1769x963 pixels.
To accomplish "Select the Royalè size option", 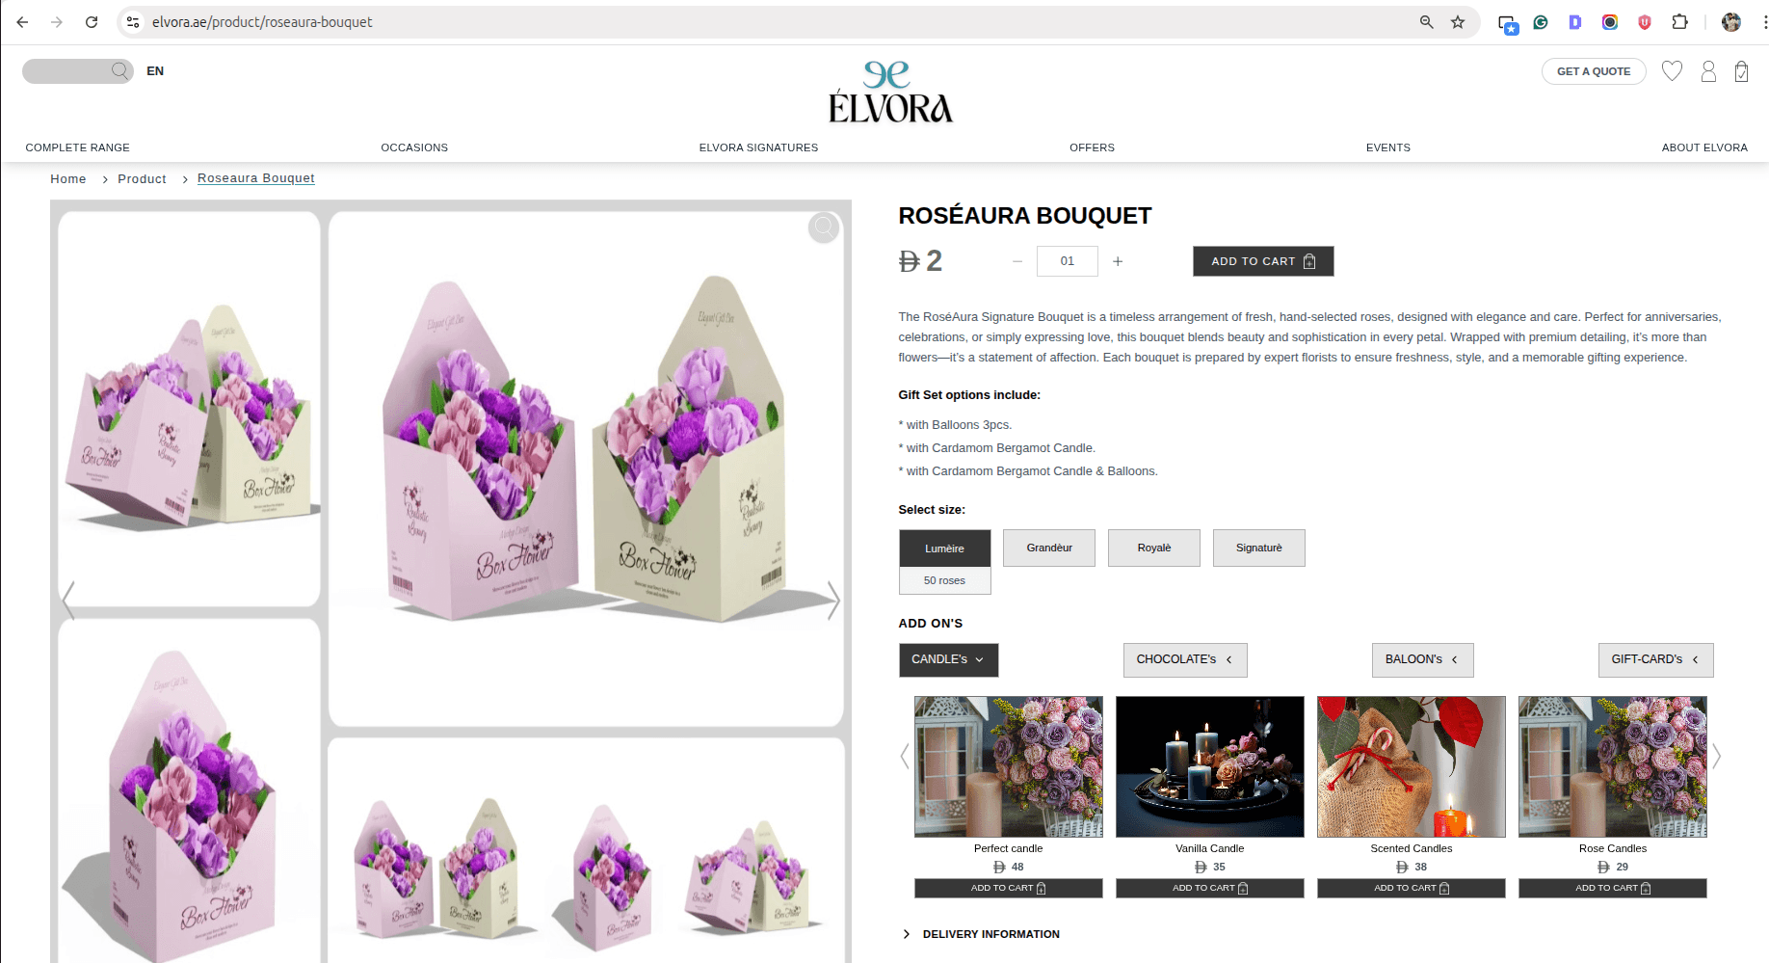I will [1154, 548].
